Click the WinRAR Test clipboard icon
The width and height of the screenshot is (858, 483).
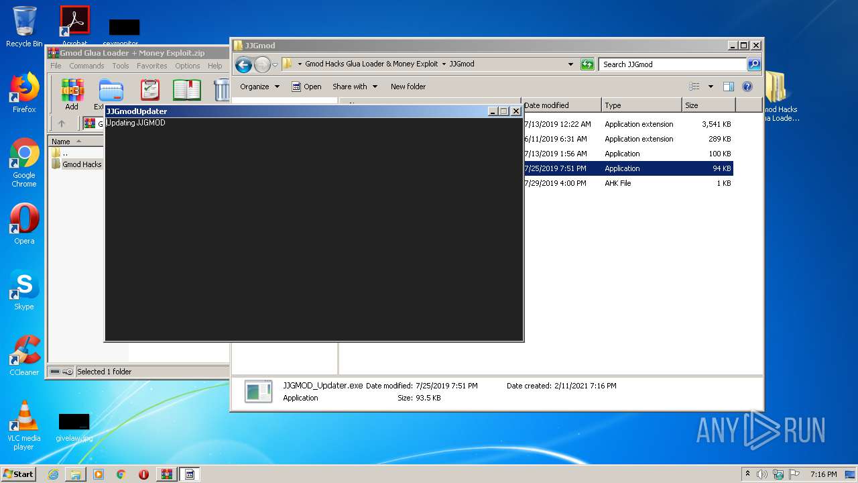tap(150, 90)
